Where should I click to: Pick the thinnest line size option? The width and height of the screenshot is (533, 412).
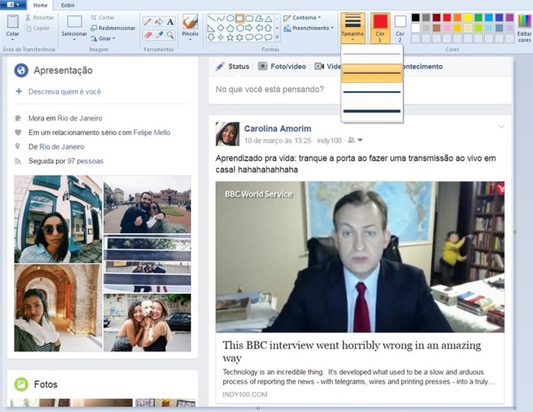pyautogui.click(x=372, y=54)
